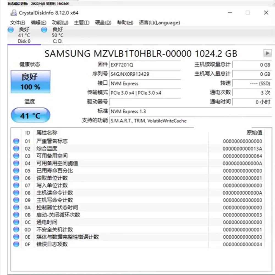Click status icon for attribute 02 综合温度

click(16, 148)
